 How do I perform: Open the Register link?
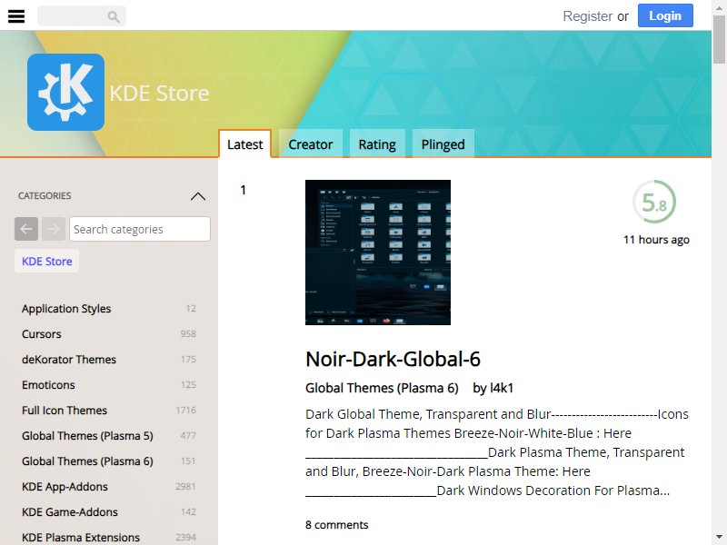tap(587, 16)
